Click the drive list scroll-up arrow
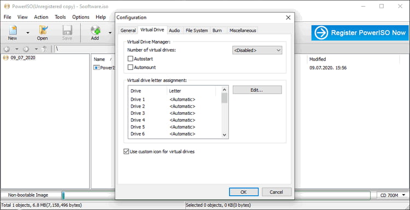Screen dimensions: 410x210 (x=224, y=90)
